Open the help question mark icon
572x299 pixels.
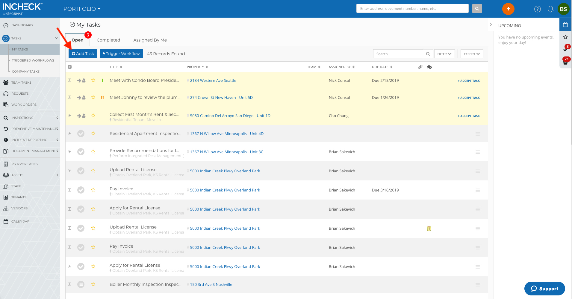pos(537,9)
